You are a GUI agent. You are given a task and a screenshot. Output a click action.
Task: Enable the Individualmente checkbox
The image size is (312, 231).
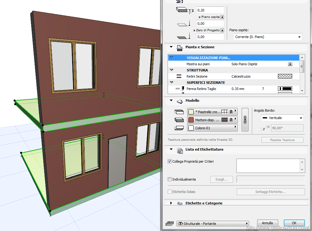click(x=169, y=179)
